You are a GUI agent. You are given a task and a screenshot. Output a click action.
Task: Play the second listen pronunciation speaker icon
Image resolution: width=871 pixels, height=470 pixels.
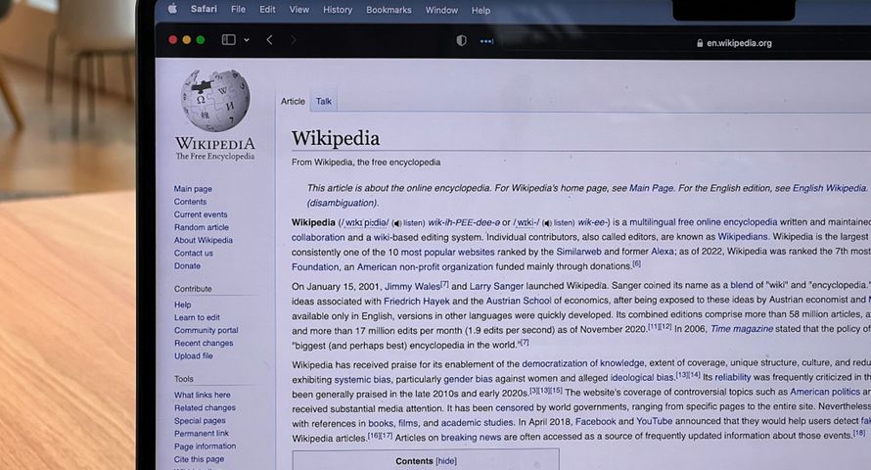pos(547,223)
